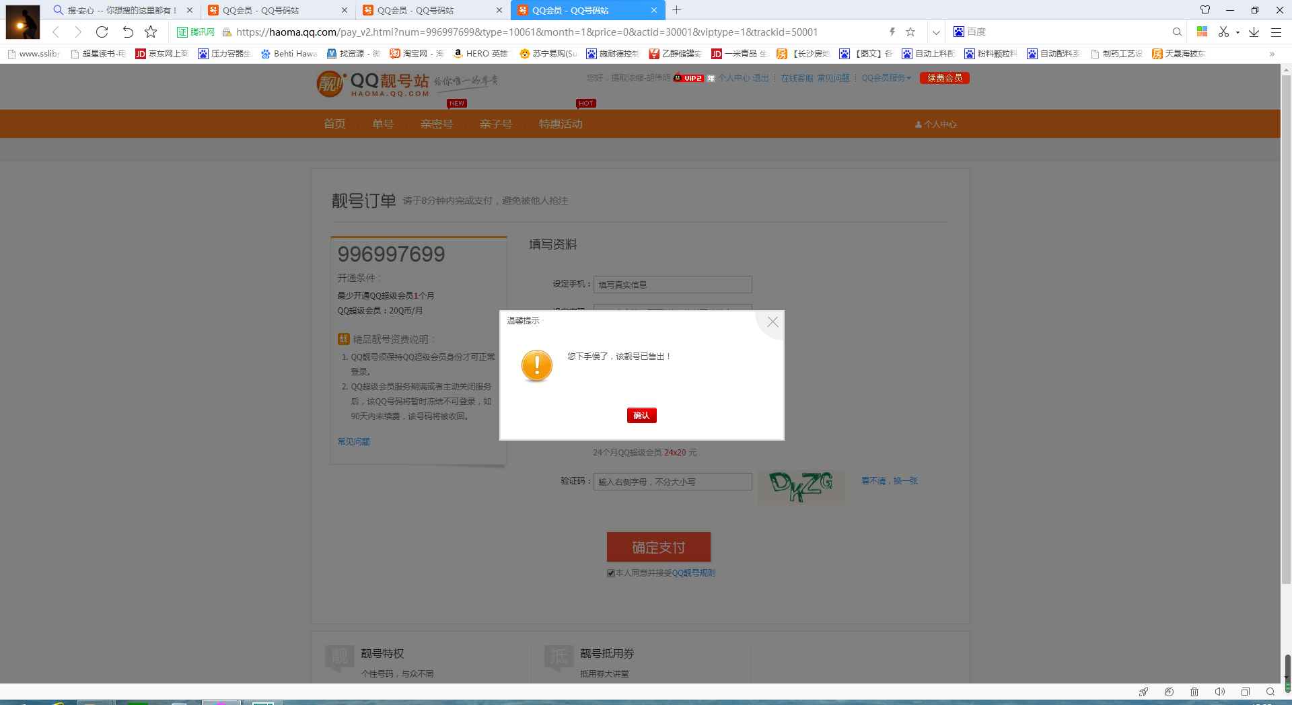Click the scissors screenshot tool
The width and height of the screenshot is (1292, 705).
click(x=1223, y=32)
